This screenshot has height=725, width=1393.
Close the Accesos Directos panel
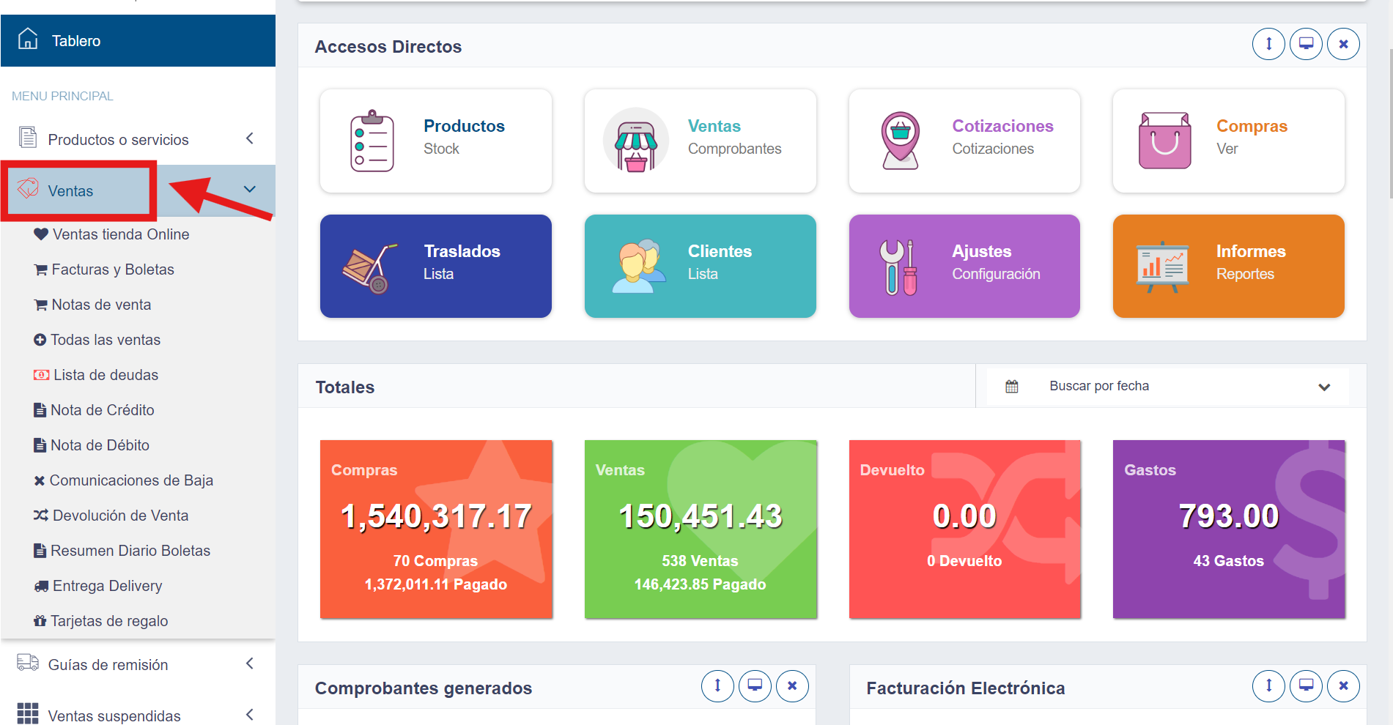(x=1343, y=44)
